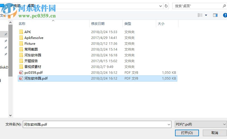
Task: Click date 2018/2/7 9:49 of 音视频素材
Action: click(102, 67)
